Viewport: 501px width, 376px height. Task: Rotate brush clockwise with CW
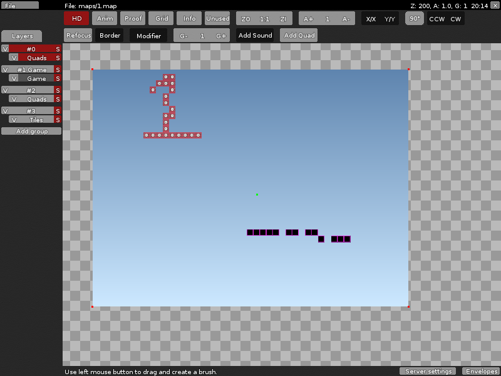(x=455, y=19)
